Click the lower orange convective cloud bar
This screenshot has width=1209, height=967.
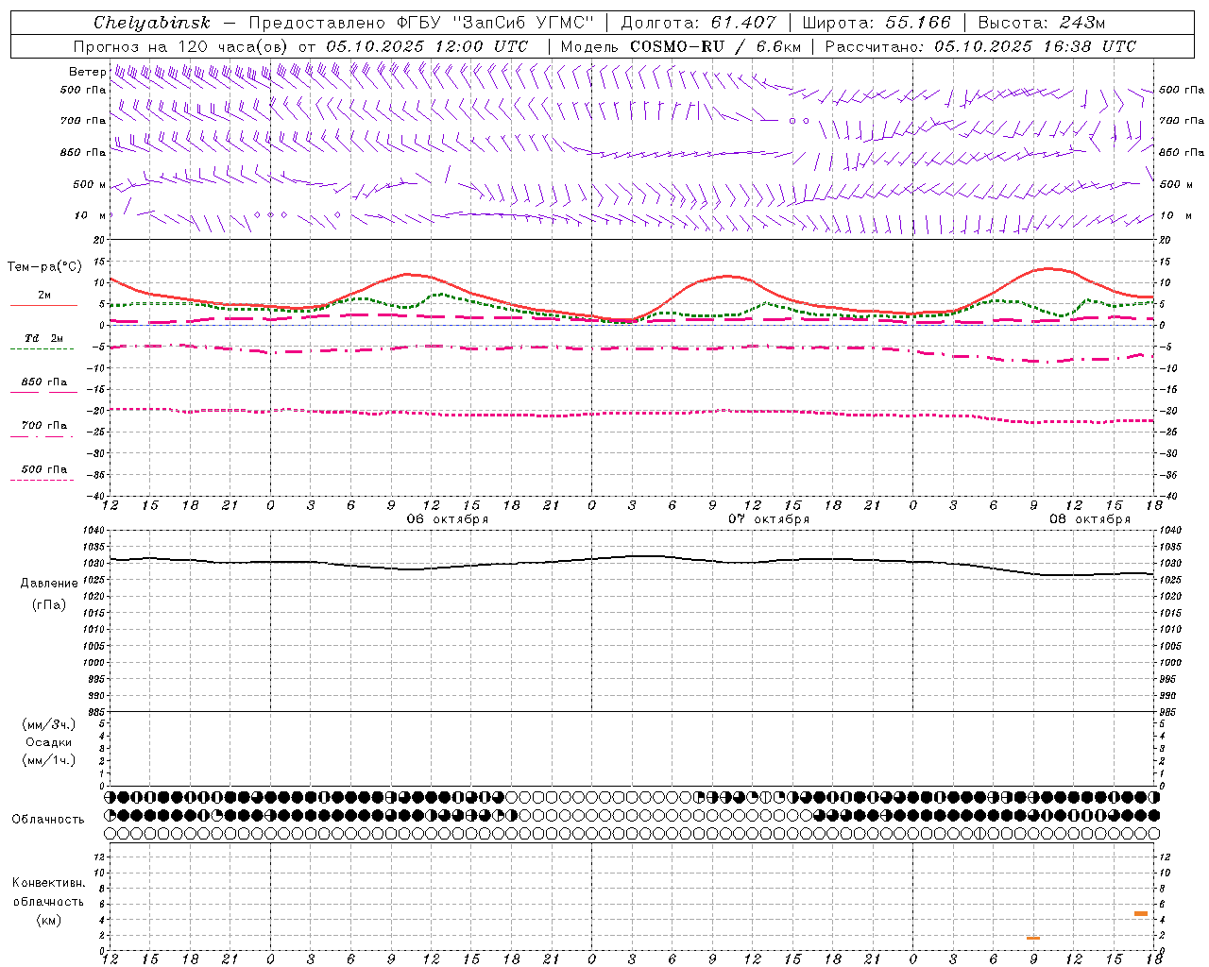pyautogui.click(x=1033, y=938)
